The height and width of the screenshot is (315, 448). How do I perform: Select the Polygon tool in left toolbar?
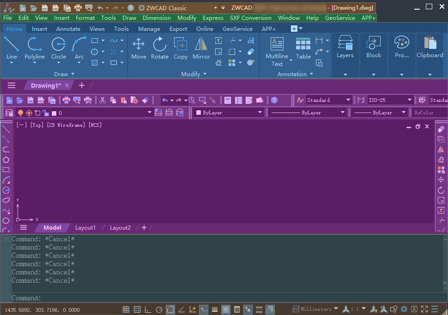(x=6, y=160)
